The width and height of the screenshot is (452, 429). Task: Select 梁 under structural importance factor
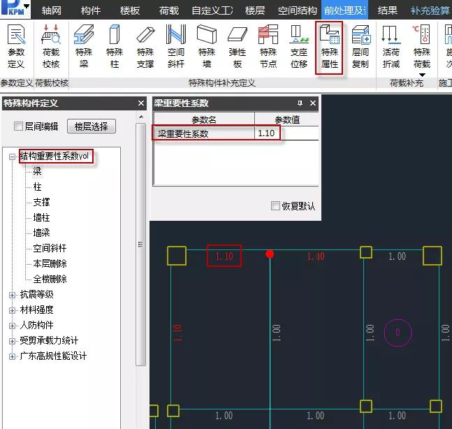click(x=37, y=171)
